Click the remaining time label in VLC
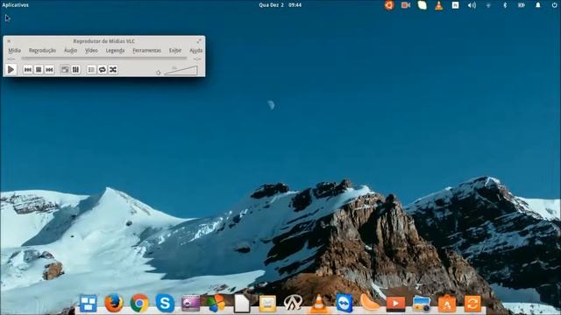 [x=197, y=59]
